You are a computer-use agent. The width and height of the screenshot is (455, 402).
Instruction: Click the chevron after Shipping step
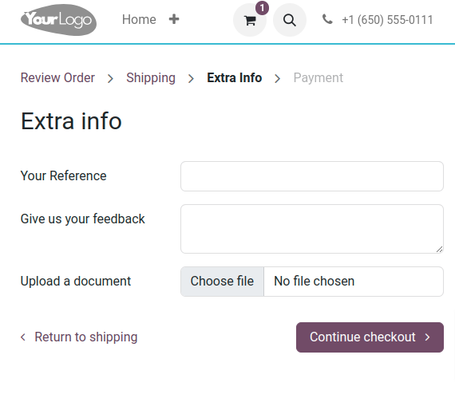[191, 78]
